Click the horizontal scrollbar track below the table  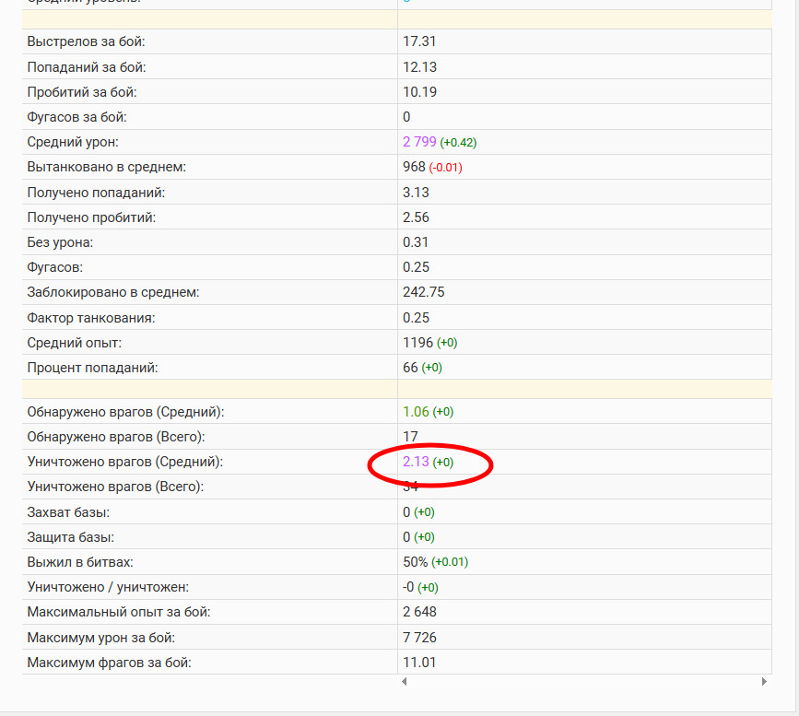point(583,682)
